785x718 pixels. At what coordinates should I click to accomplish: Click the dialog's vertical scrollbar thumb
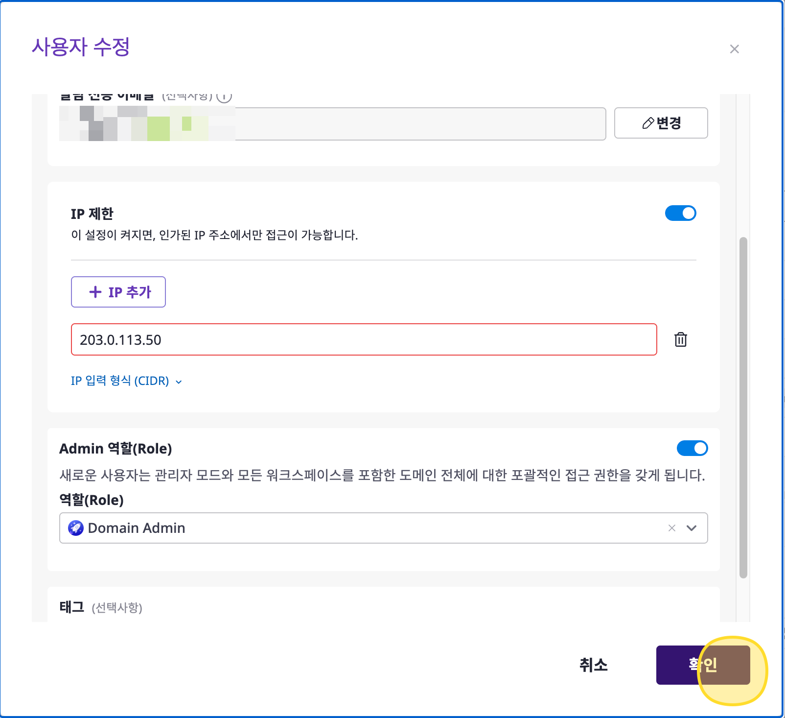pyautogui.click(x=743, y=407)
